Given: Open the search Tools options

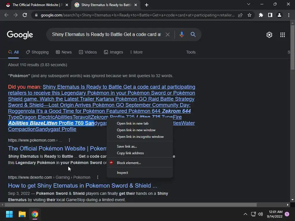Looking at the screenshot, I should [191, 52].
